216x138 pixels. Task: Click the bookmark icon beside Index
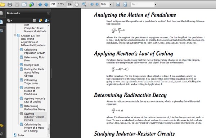(15, 135)
